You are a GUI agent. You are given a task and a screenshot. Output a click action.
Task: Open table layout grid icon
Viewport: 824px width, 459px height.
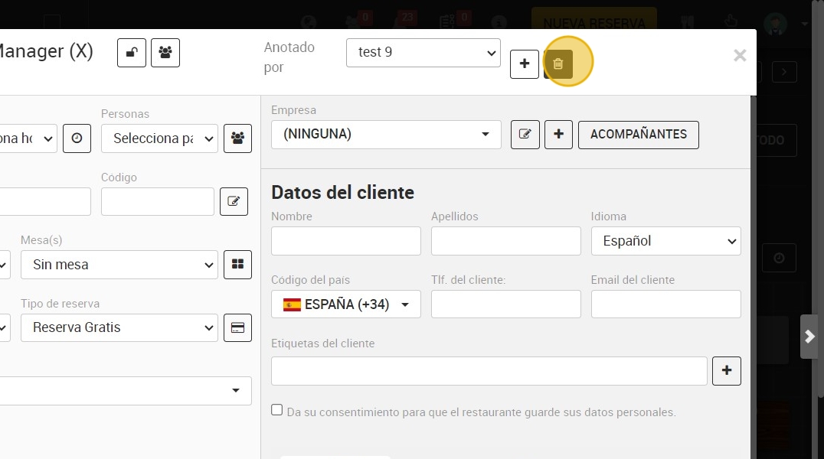click(x=237, y=264)
